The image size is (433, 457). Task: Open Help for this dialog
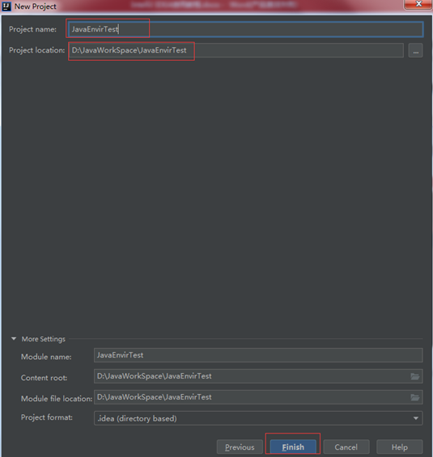coord(400,447)
